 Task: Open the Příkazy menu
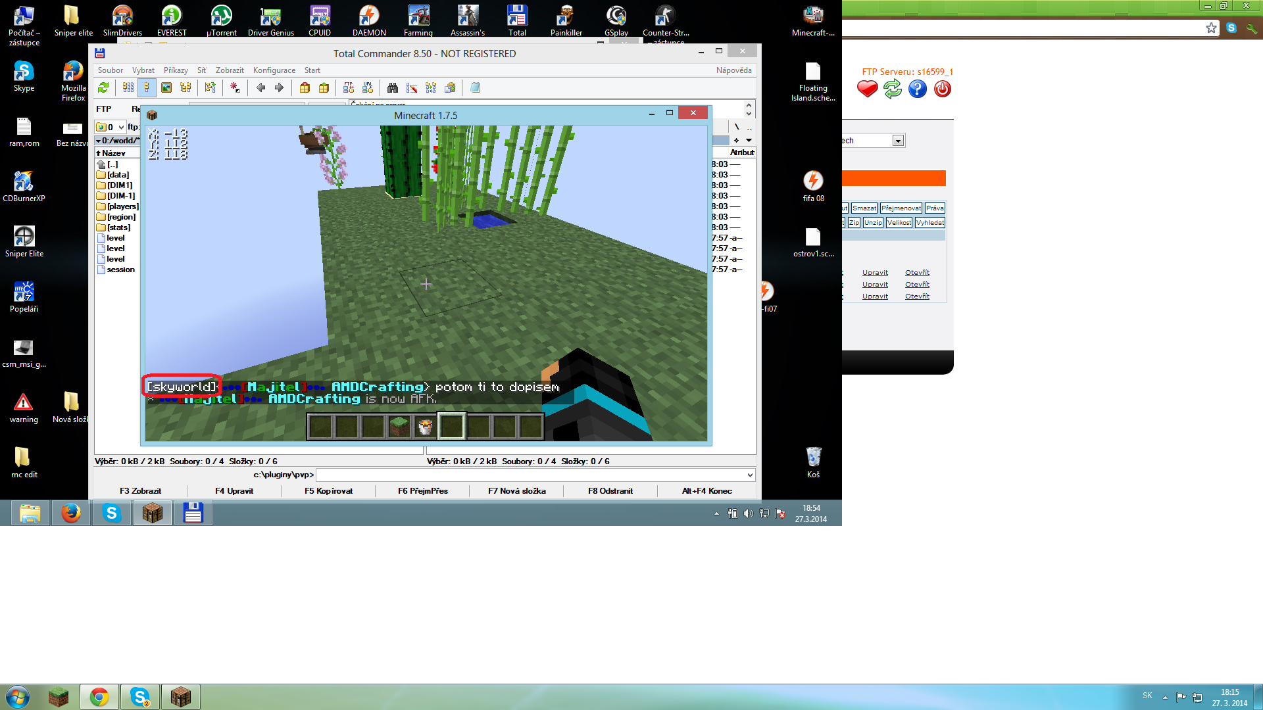pos(176,70)
